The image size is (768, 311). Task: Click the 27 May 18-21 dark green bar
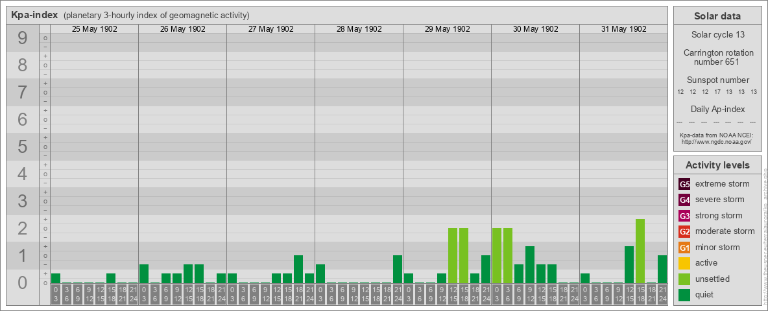pos(298,270)
